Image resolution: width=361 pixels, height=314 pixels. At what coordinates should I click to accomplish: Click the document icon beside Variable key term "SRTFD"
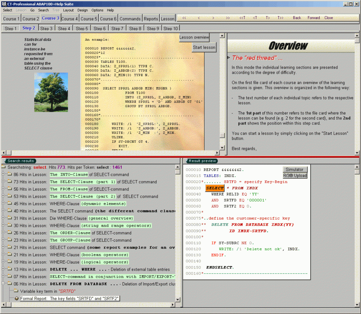coord(16,291)
